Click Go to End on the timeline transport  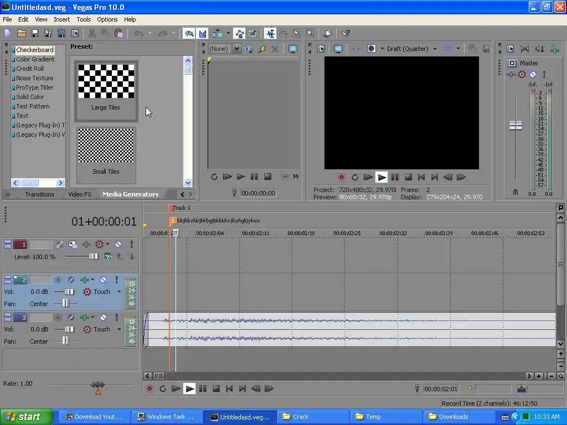[x=243, y=388]
